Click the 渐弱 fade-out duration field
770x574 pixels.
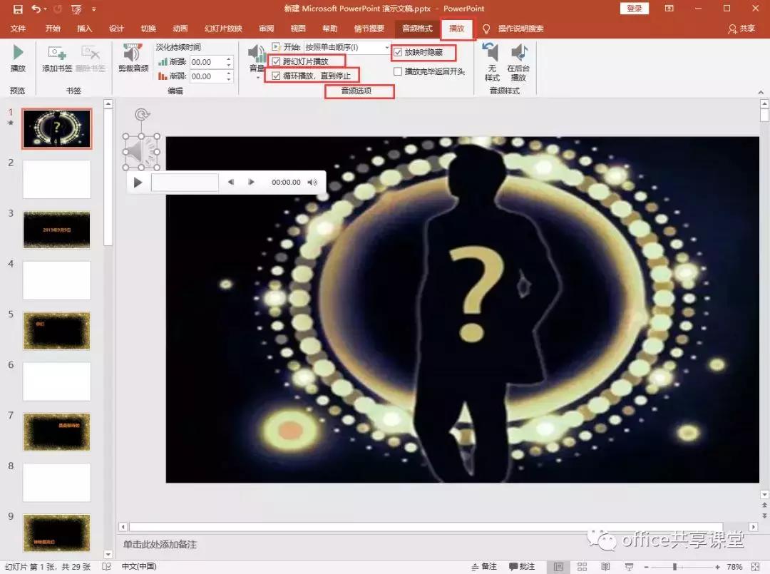point(207,76)
